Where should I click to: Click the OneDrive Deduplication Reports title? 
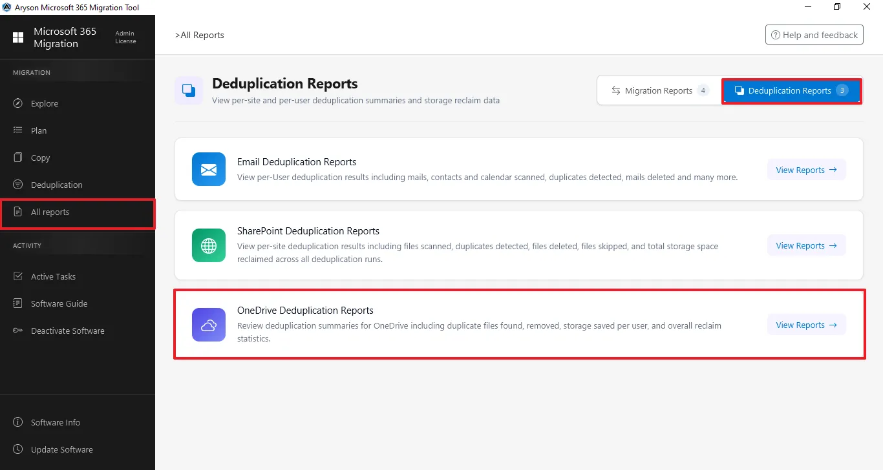coord(305,310)
